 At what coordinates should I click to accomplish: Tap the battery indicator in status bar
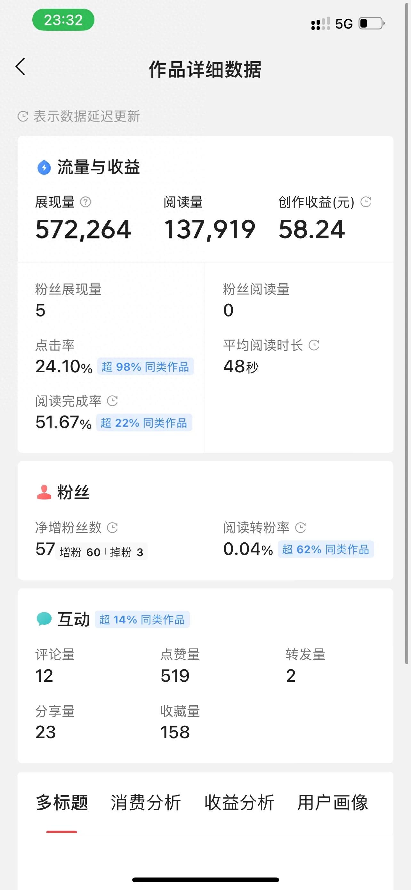point(372,23)
